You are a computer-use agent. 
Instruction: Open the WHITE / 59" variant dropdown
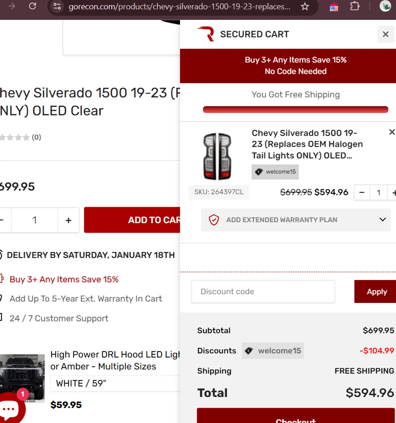tap(115, 384)
